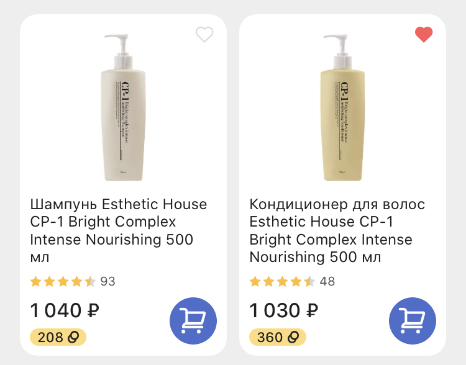The height and width of the screenshot is (365, 466).
Task: Click the 1 040 ₽ price
Action: 65,310
